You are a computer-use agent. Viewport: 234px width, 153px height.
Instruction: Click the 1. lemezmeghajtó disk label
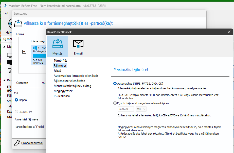coord(38,41)
